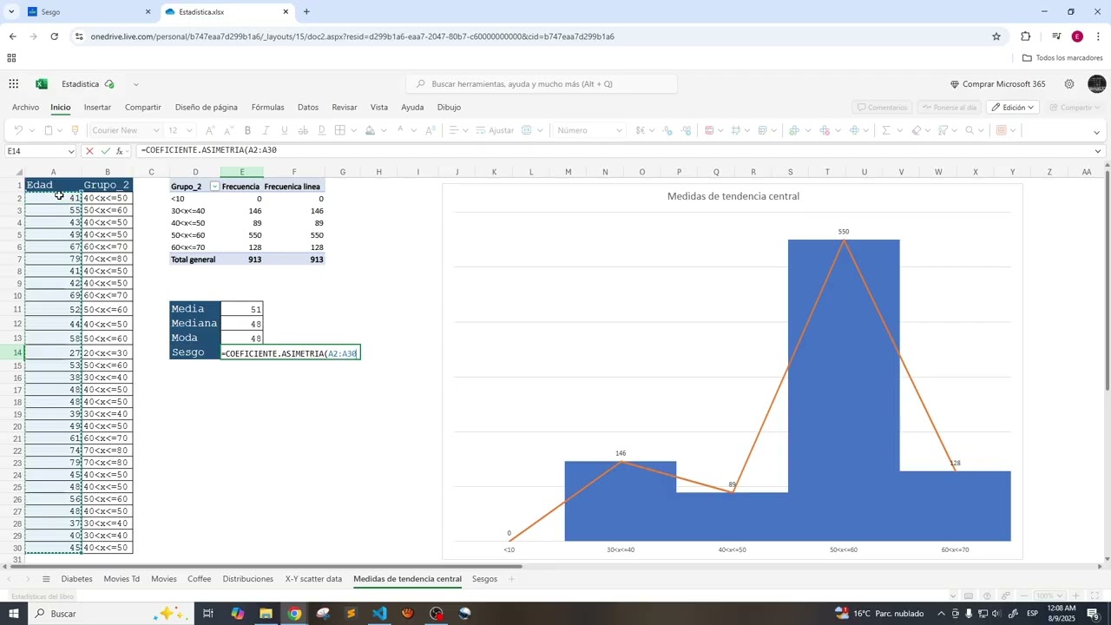The height and width of the screenshot is (625, 1111).
Task: Click the decrease decimals icon
Action: coord(667,130)
